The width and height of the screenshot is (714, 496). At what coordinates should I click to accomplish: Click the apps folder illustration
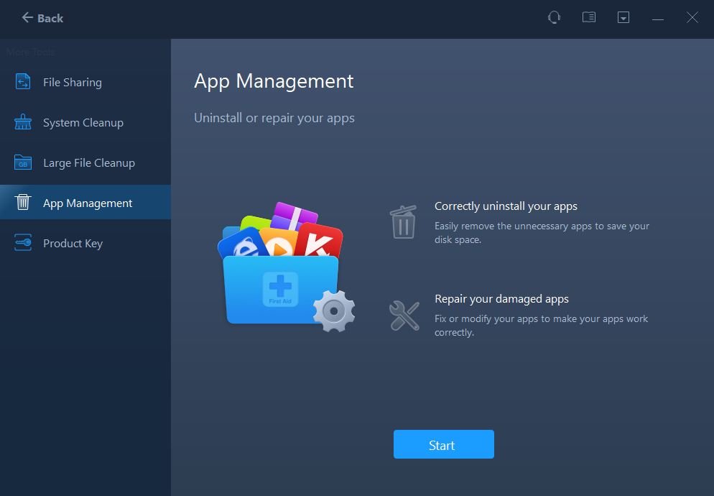click(x=287, y=267)
